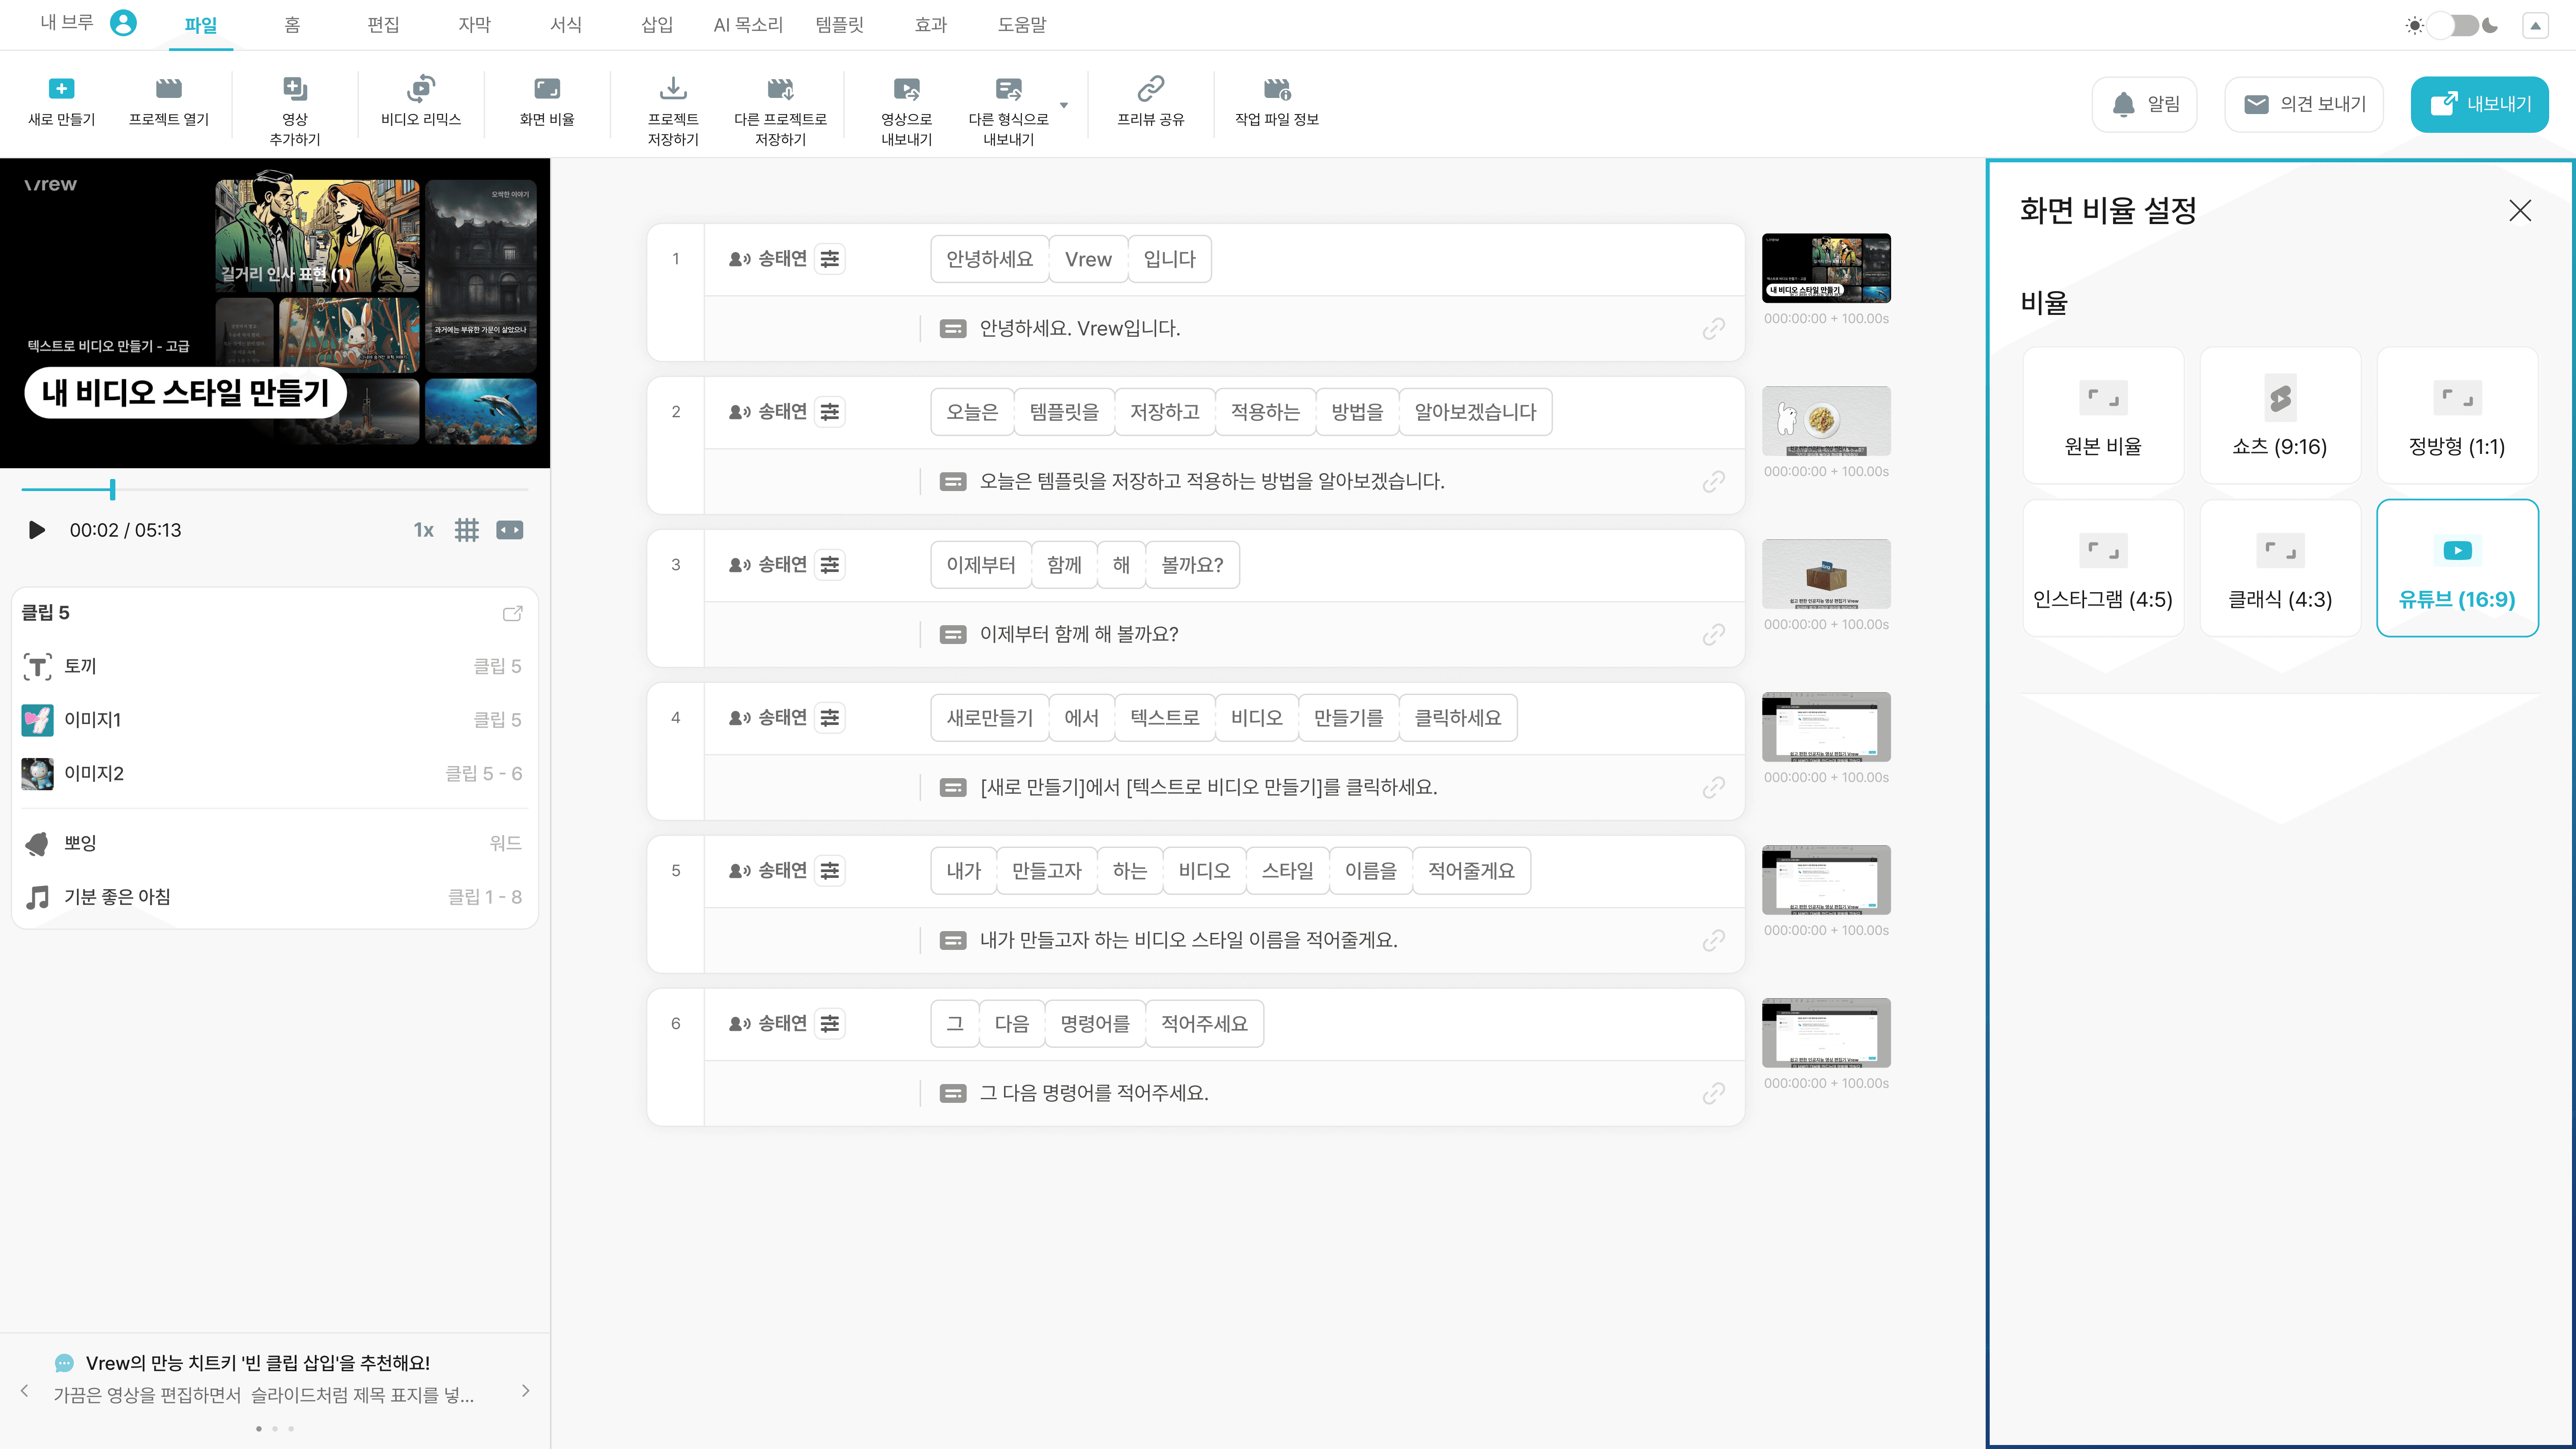Expand the 다른 형식으로 내보내기 dropdown arrow
The image size is (2576, 1449).
click(1063, 105)
